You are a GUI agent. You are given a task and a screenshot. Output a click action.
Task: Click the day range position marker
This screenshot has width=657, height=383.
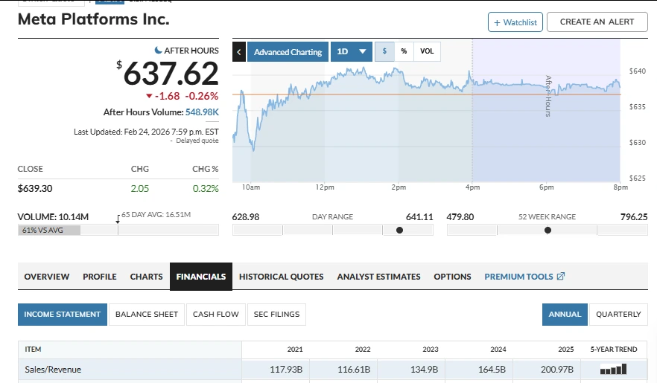pyautogui.click(x=399, y=231)
